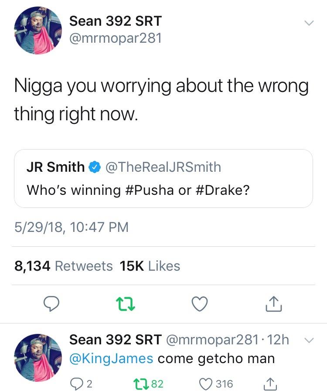Viewport: 327px width, 391px height.
Task: Open the @KingJames mention link
Action: click(111, 359)
